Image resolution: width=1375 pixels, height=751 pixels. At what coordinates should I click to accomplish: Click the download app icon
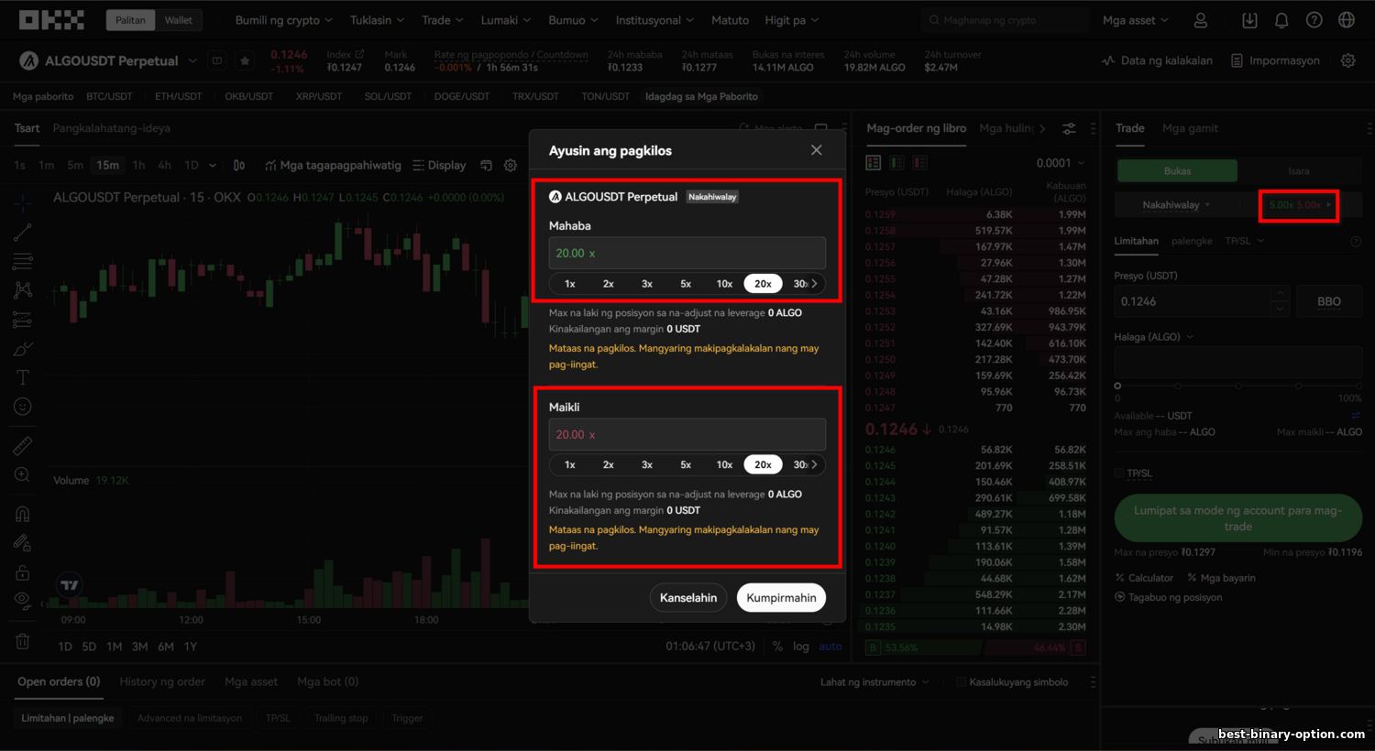[x=1249, y=20]
